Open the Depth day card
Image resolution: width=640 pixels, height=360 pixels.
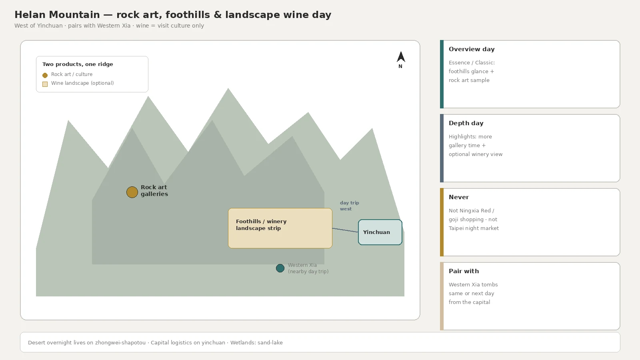click(x=530, y=148)
